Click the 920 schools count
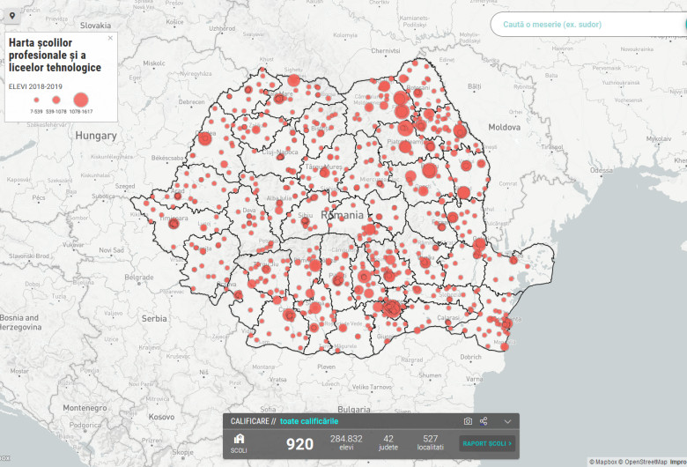The height and width of the screenshot is (467, 687). [299, 444]
